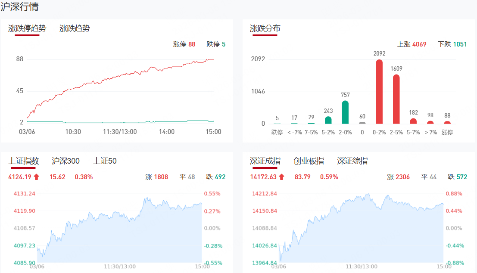Screen dimensions: 477x273
Task: Switch to the 创业板指 tab
Action: point(309,161)
